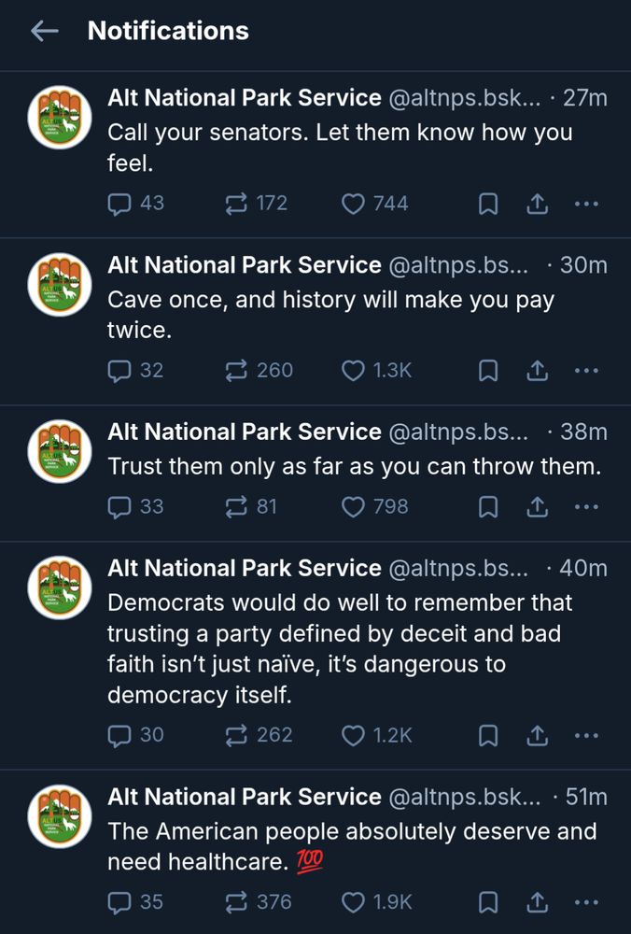Screen dimensions: 631x934
Task: Open three-dot menu on 'Trust them' post
Action: pyautogui.click(x=587, y=506)
